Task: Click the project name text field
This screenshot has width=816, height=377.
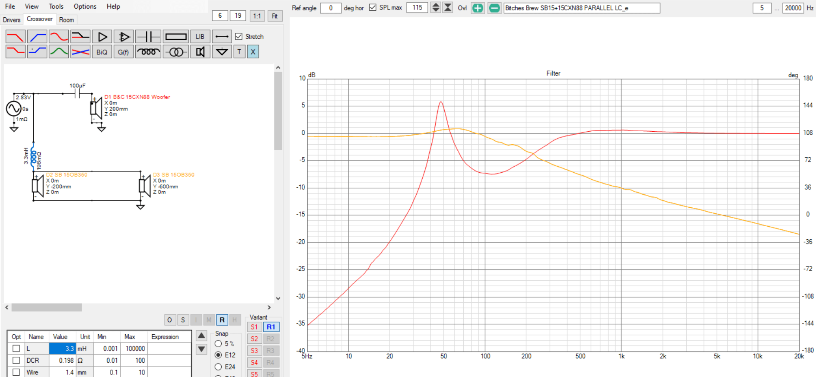Action: (582, 8)
